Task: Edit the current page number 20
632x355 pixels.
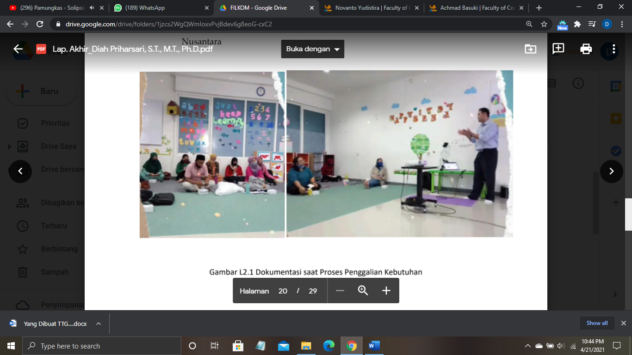Action: (x=283, y=291)
